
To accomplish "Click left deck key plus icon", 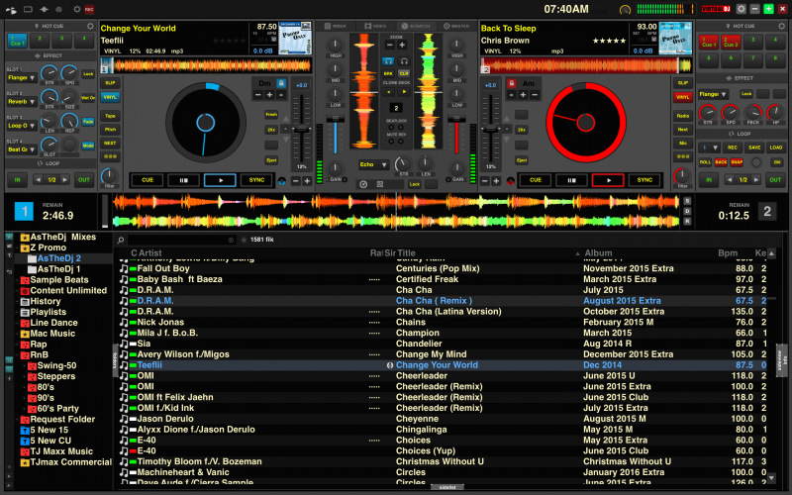I will [269, 94].
